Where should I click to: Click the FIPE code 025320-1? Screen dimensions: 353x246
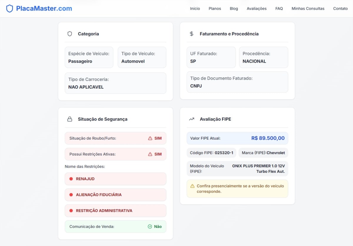224,153
